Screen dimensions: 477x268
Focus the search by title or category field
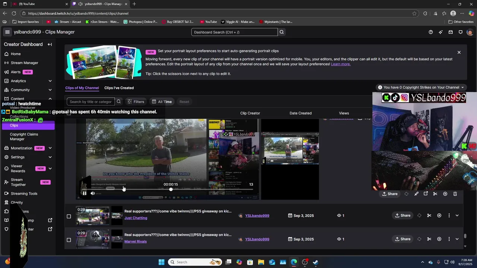click(91, 102)
